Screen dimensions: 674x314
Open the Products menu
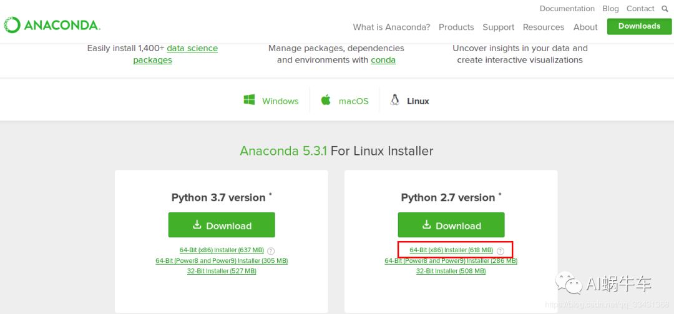point(456,27)
